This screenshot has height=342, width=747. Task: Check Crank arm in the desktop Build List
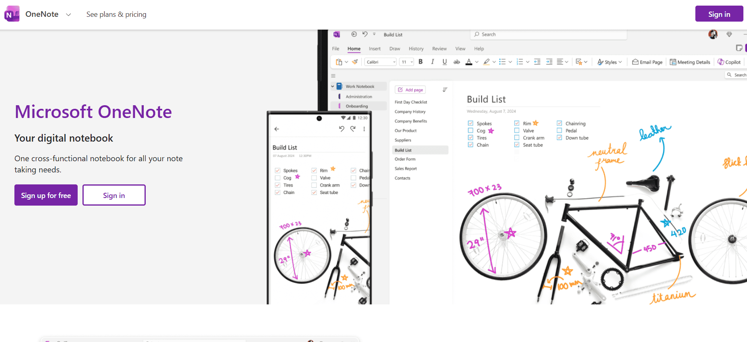(x=517, y=138)
